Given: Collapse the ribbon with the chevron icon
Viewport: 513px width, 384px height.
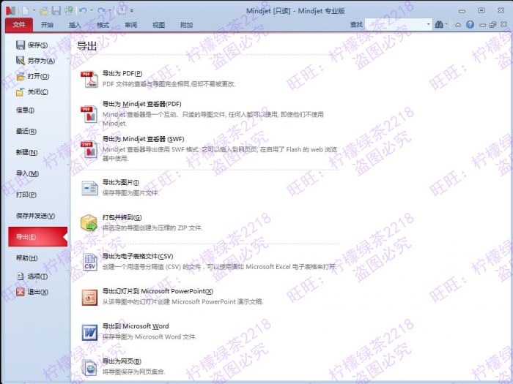Looking at the screenshot, I should click(x=458, y=25).
